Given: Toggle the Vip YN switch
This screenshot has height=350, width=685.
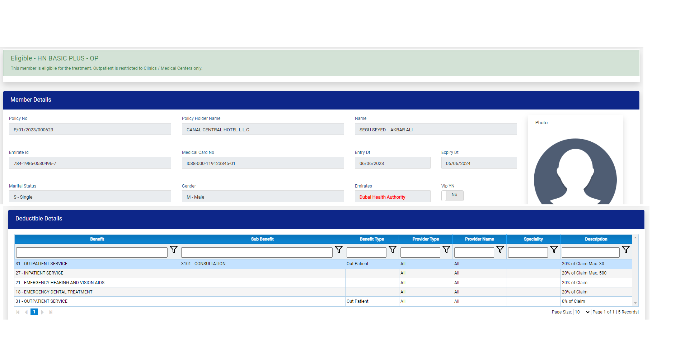Looking at the screenshot, I should [452, 195].
